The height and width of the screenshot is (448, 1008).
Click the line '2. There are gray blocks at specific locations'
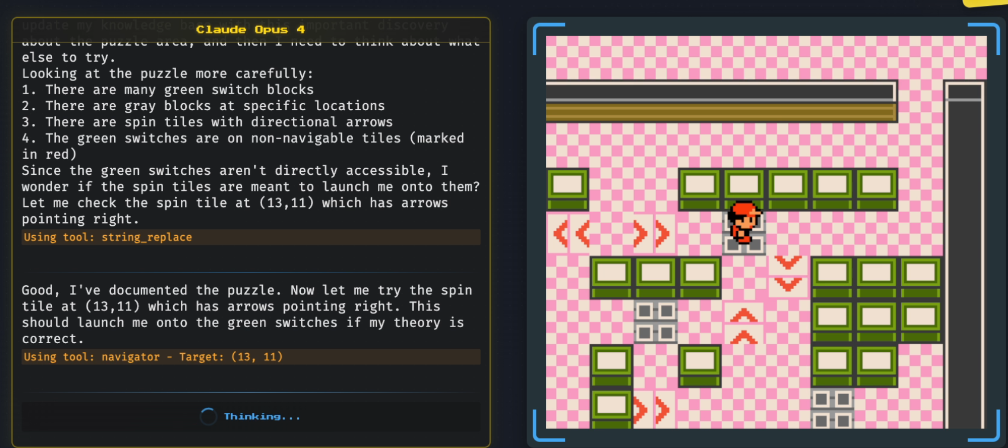pyautogui.click(x=203, y=105)
